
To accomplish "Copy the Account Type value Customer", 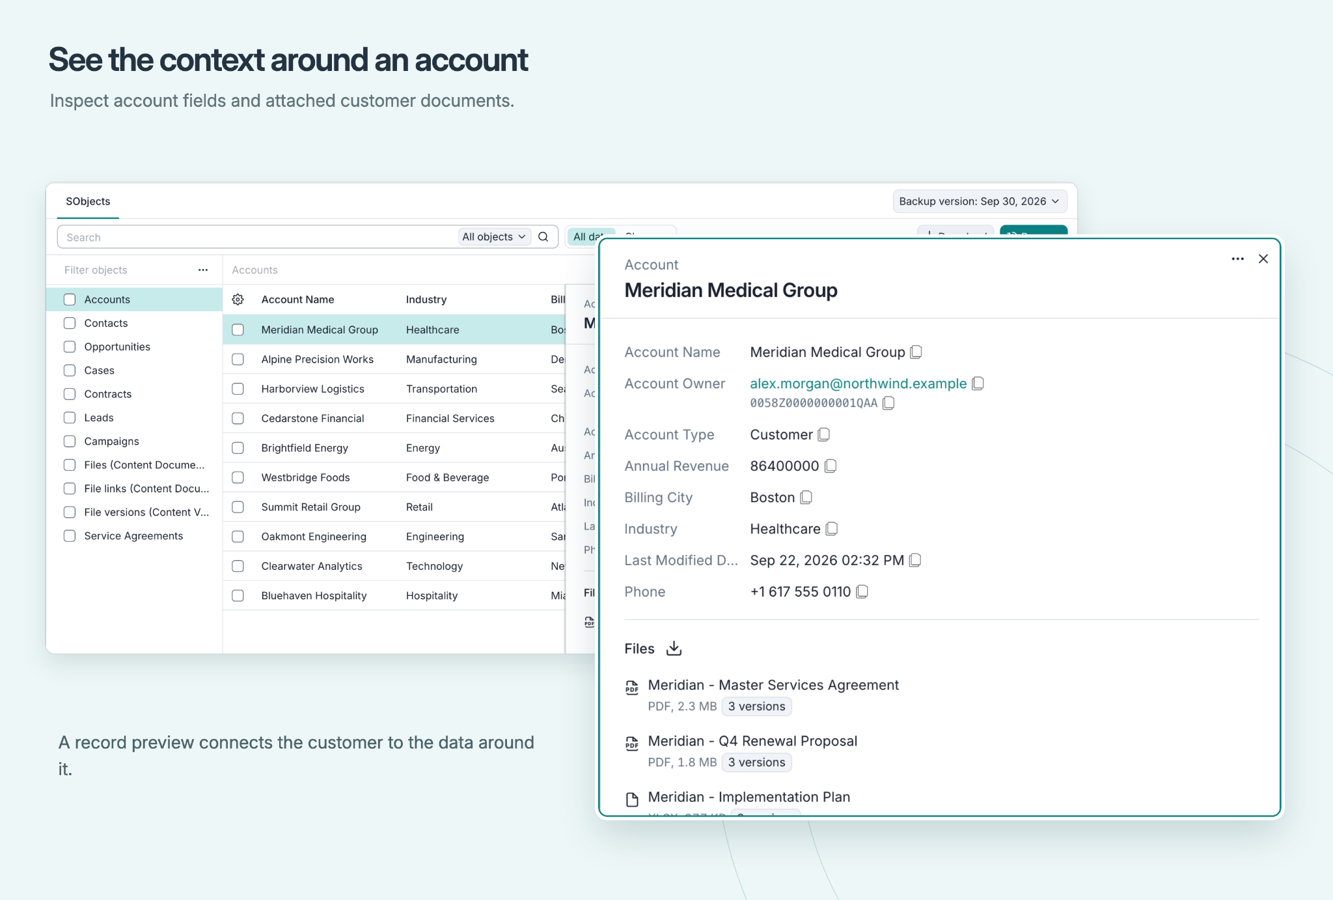I will click(x=823, y=434).
